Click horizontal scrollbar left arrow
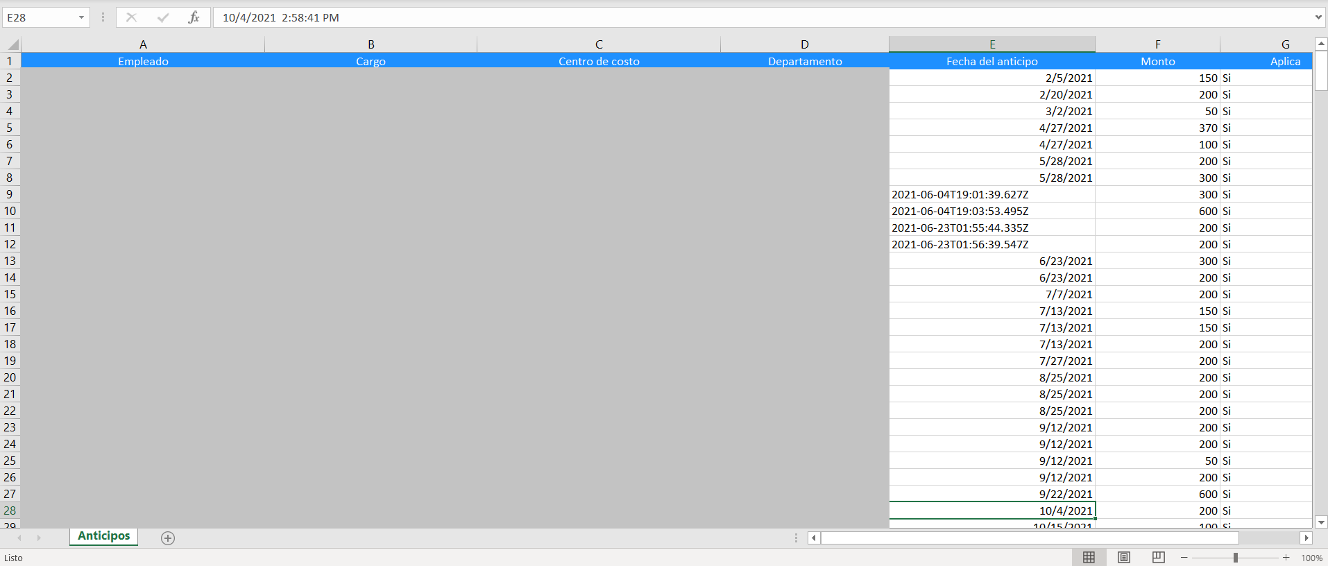Image resolution: width=1328 pixels, height=566 pixels. coord(814,538)
